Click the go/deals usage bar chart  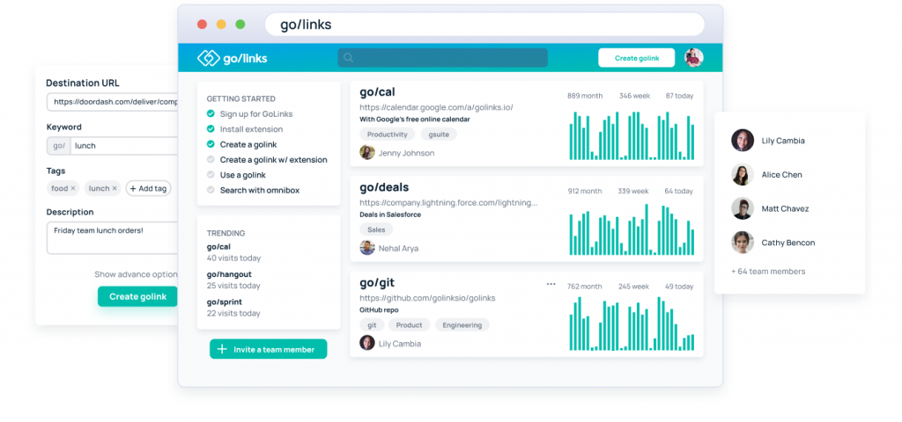tap(631, 229)
